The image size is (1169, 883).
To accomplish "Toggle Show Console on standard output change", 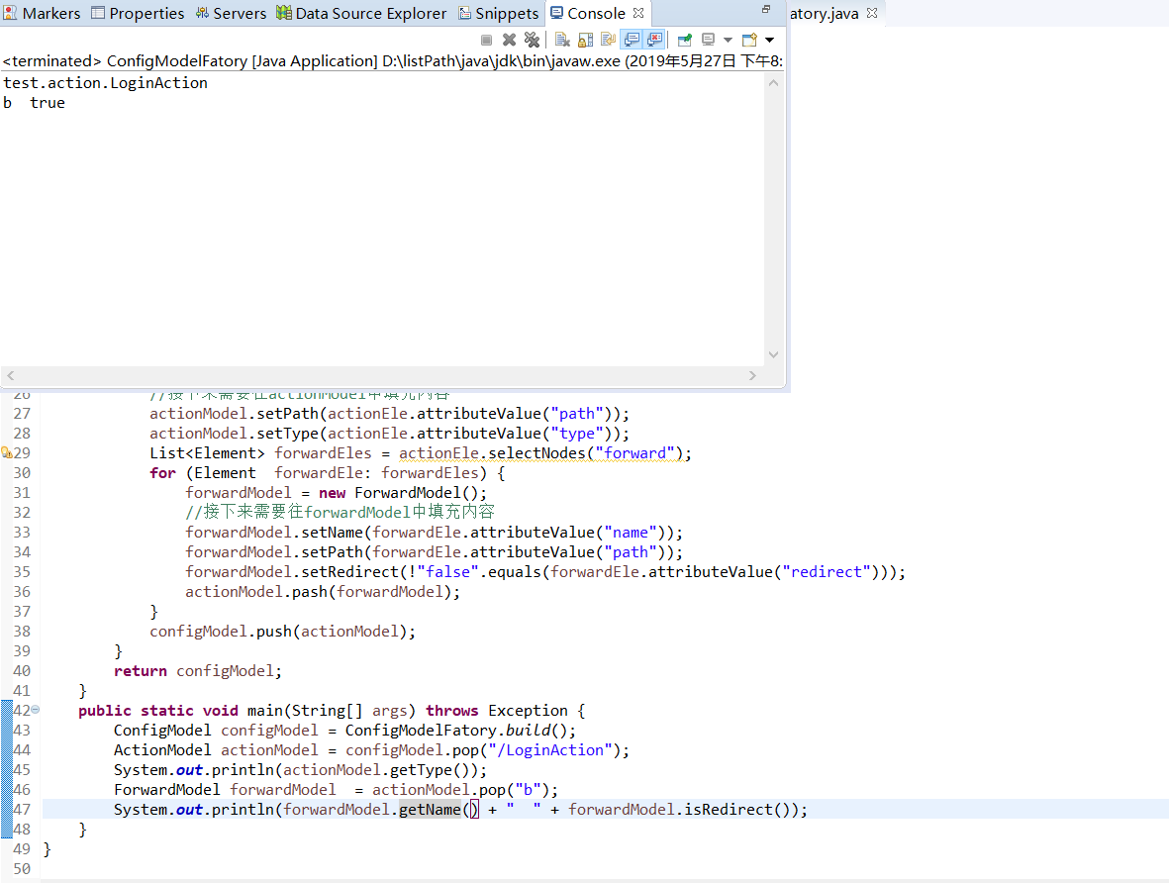I will [x=632, y=40].
